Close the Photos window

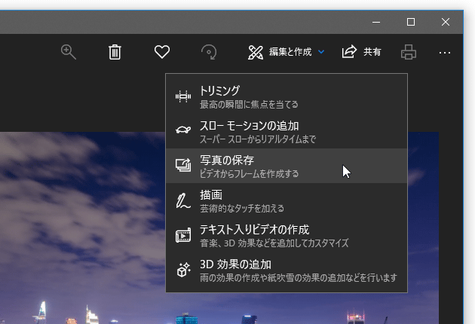click(x=446, y=22)
